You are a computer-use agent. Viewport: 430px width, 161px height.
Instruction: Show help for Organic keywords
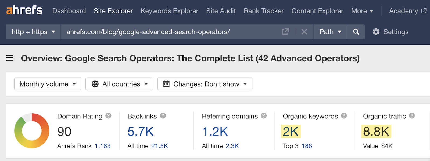click(344, 116)
